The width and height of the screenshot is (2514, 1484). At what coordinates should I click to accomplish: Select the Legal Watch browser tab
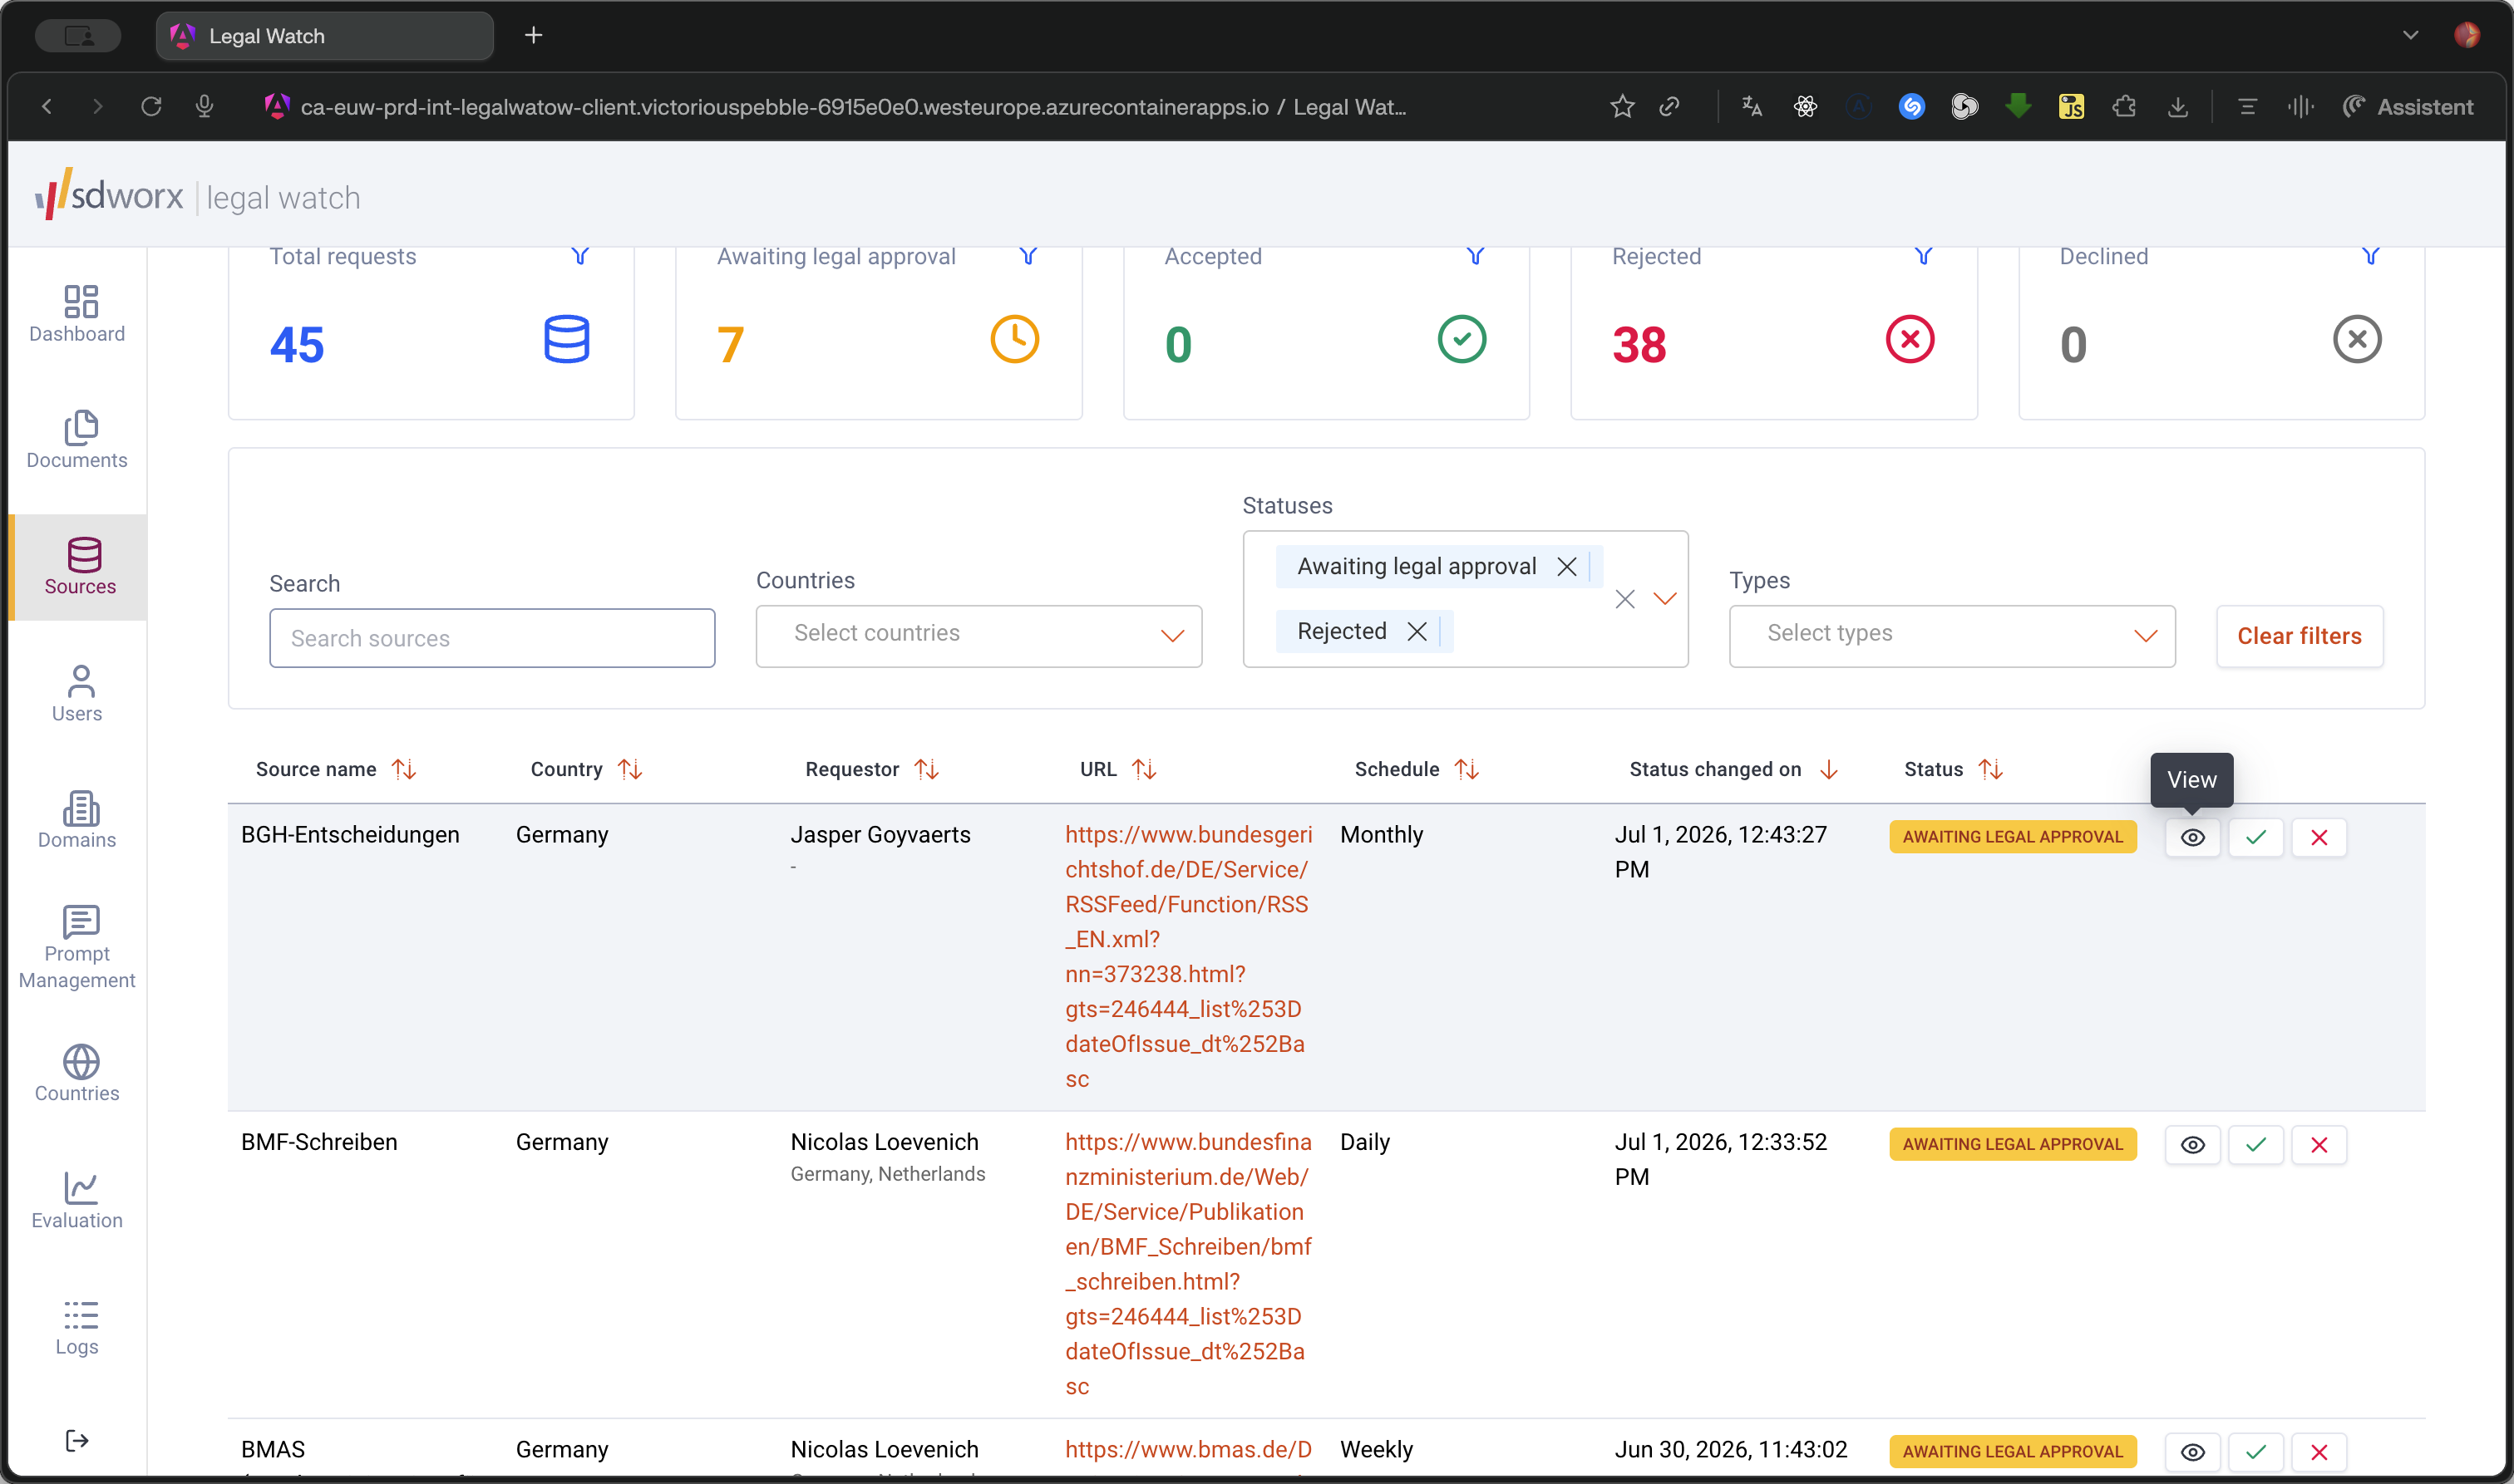click(x=325, y=36)
